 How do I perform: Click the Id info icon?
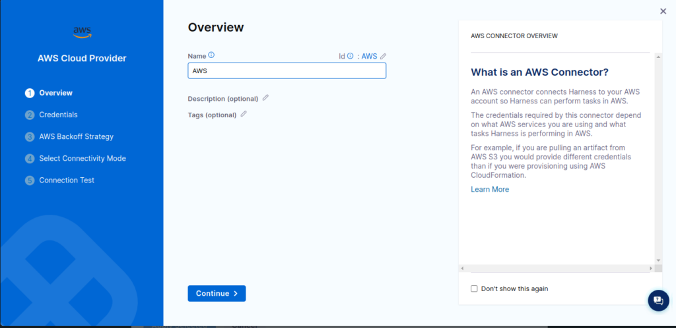click(351, 57)
